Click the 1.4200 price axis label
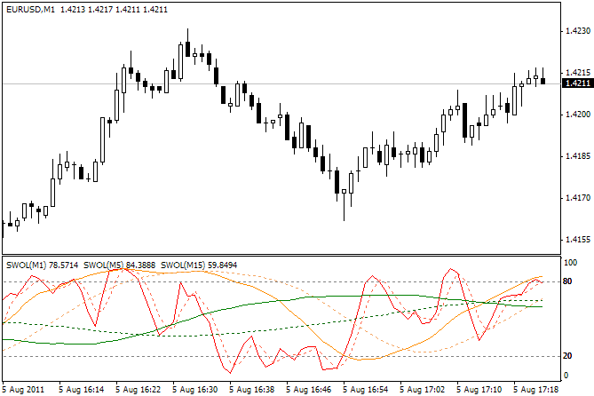The width and height of the screenshot is (594, 396). 577,115
